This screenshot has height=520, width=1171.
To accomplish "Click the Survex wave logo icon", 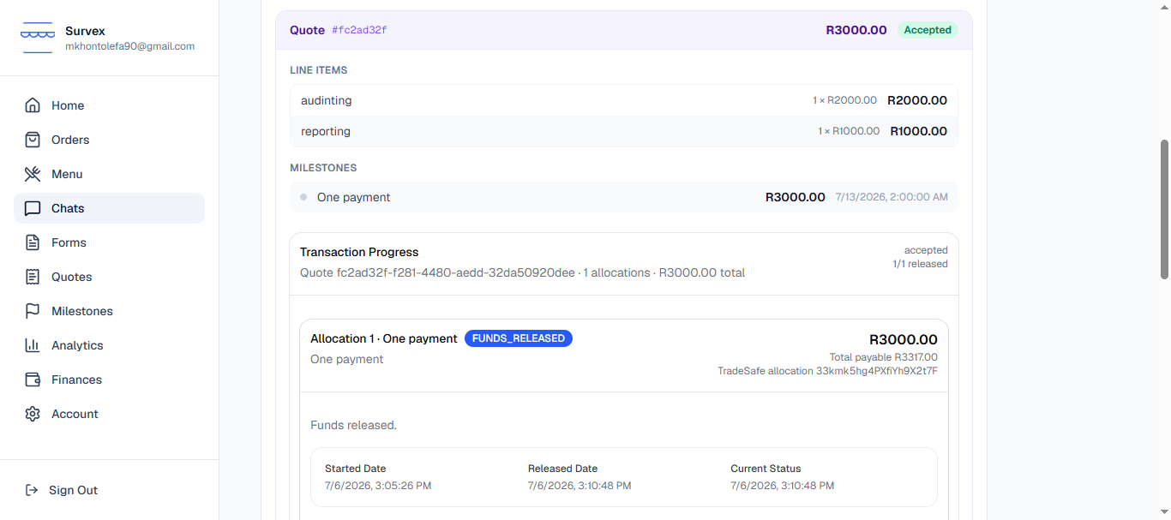I will tap(38, 38).
